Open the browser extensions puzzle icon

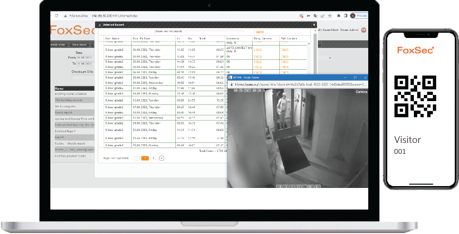(339, 16)
